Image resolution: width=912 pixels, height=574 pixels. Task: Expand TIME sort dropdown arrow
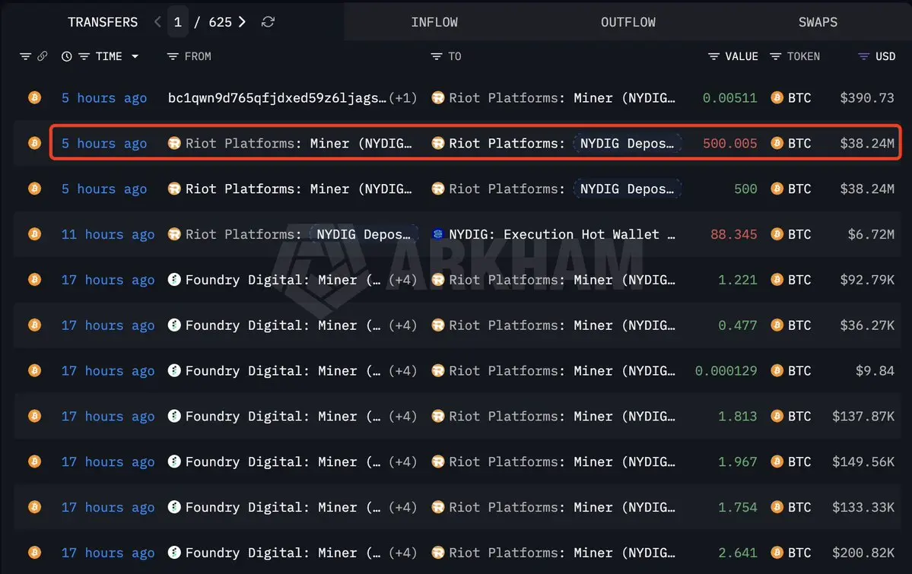[135, 56]
